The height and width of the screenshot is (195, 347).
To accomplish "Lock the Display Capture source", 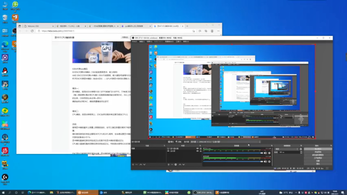I will click(201, 148).
